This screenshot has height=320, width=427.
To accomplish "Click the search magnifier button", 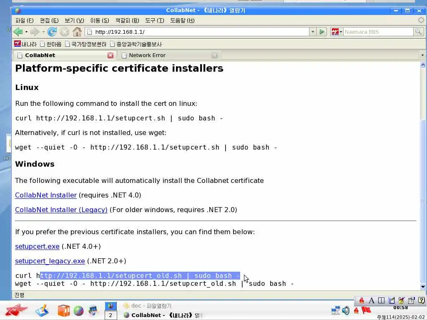I will coord(418,32).
